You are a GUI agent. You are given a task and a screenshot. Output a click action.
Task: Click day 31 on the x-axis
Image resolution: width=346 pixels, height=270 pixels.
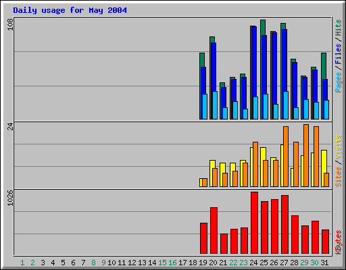pos(324,263)
